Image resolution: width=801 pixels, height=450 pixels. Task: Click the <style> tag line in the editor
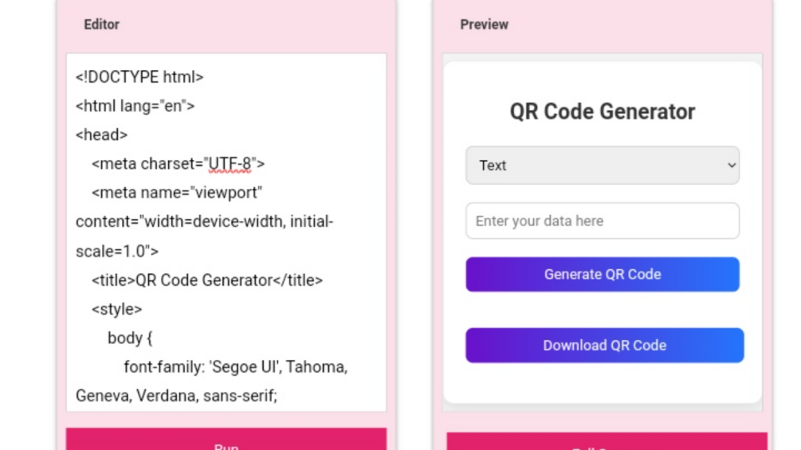tap(117, 309)
